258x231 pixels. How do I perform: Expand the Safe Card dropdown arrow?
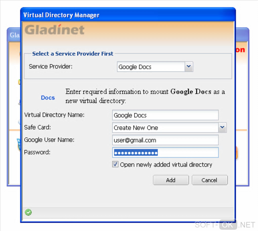click(x=222, y=127)
